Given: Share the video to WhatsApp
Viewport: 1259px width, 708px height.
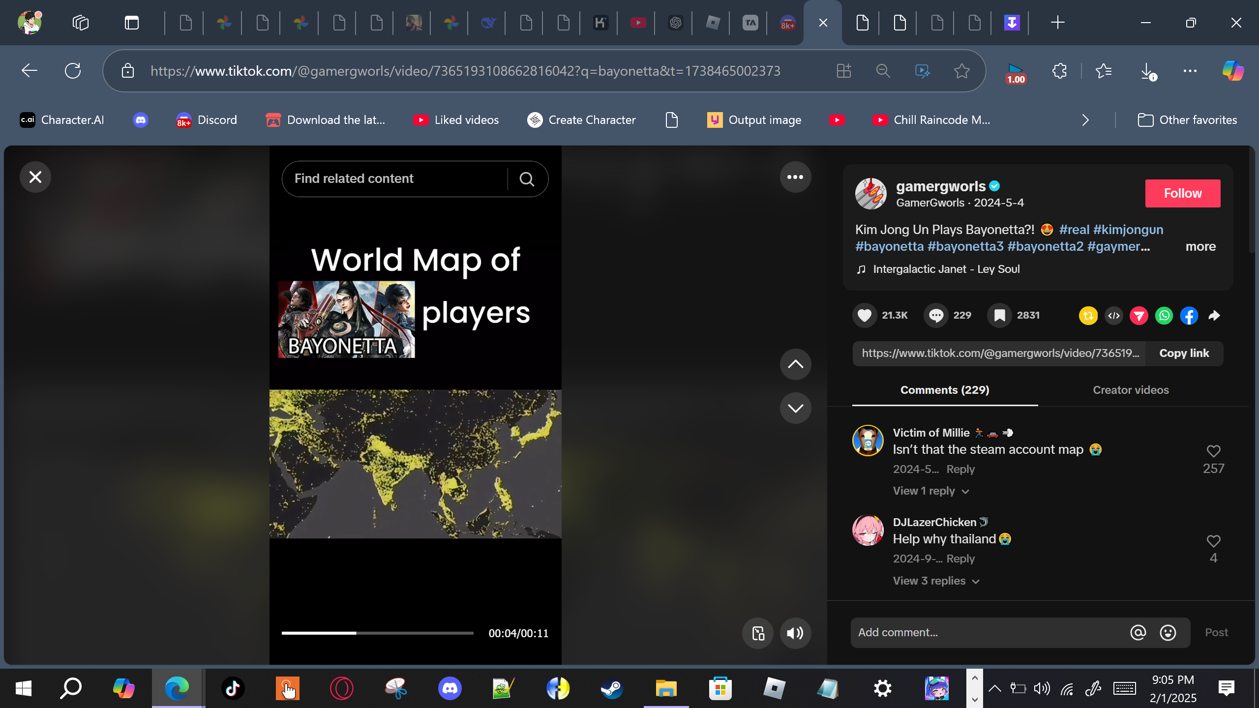Looking at the screenshot, I should 1164,316.
